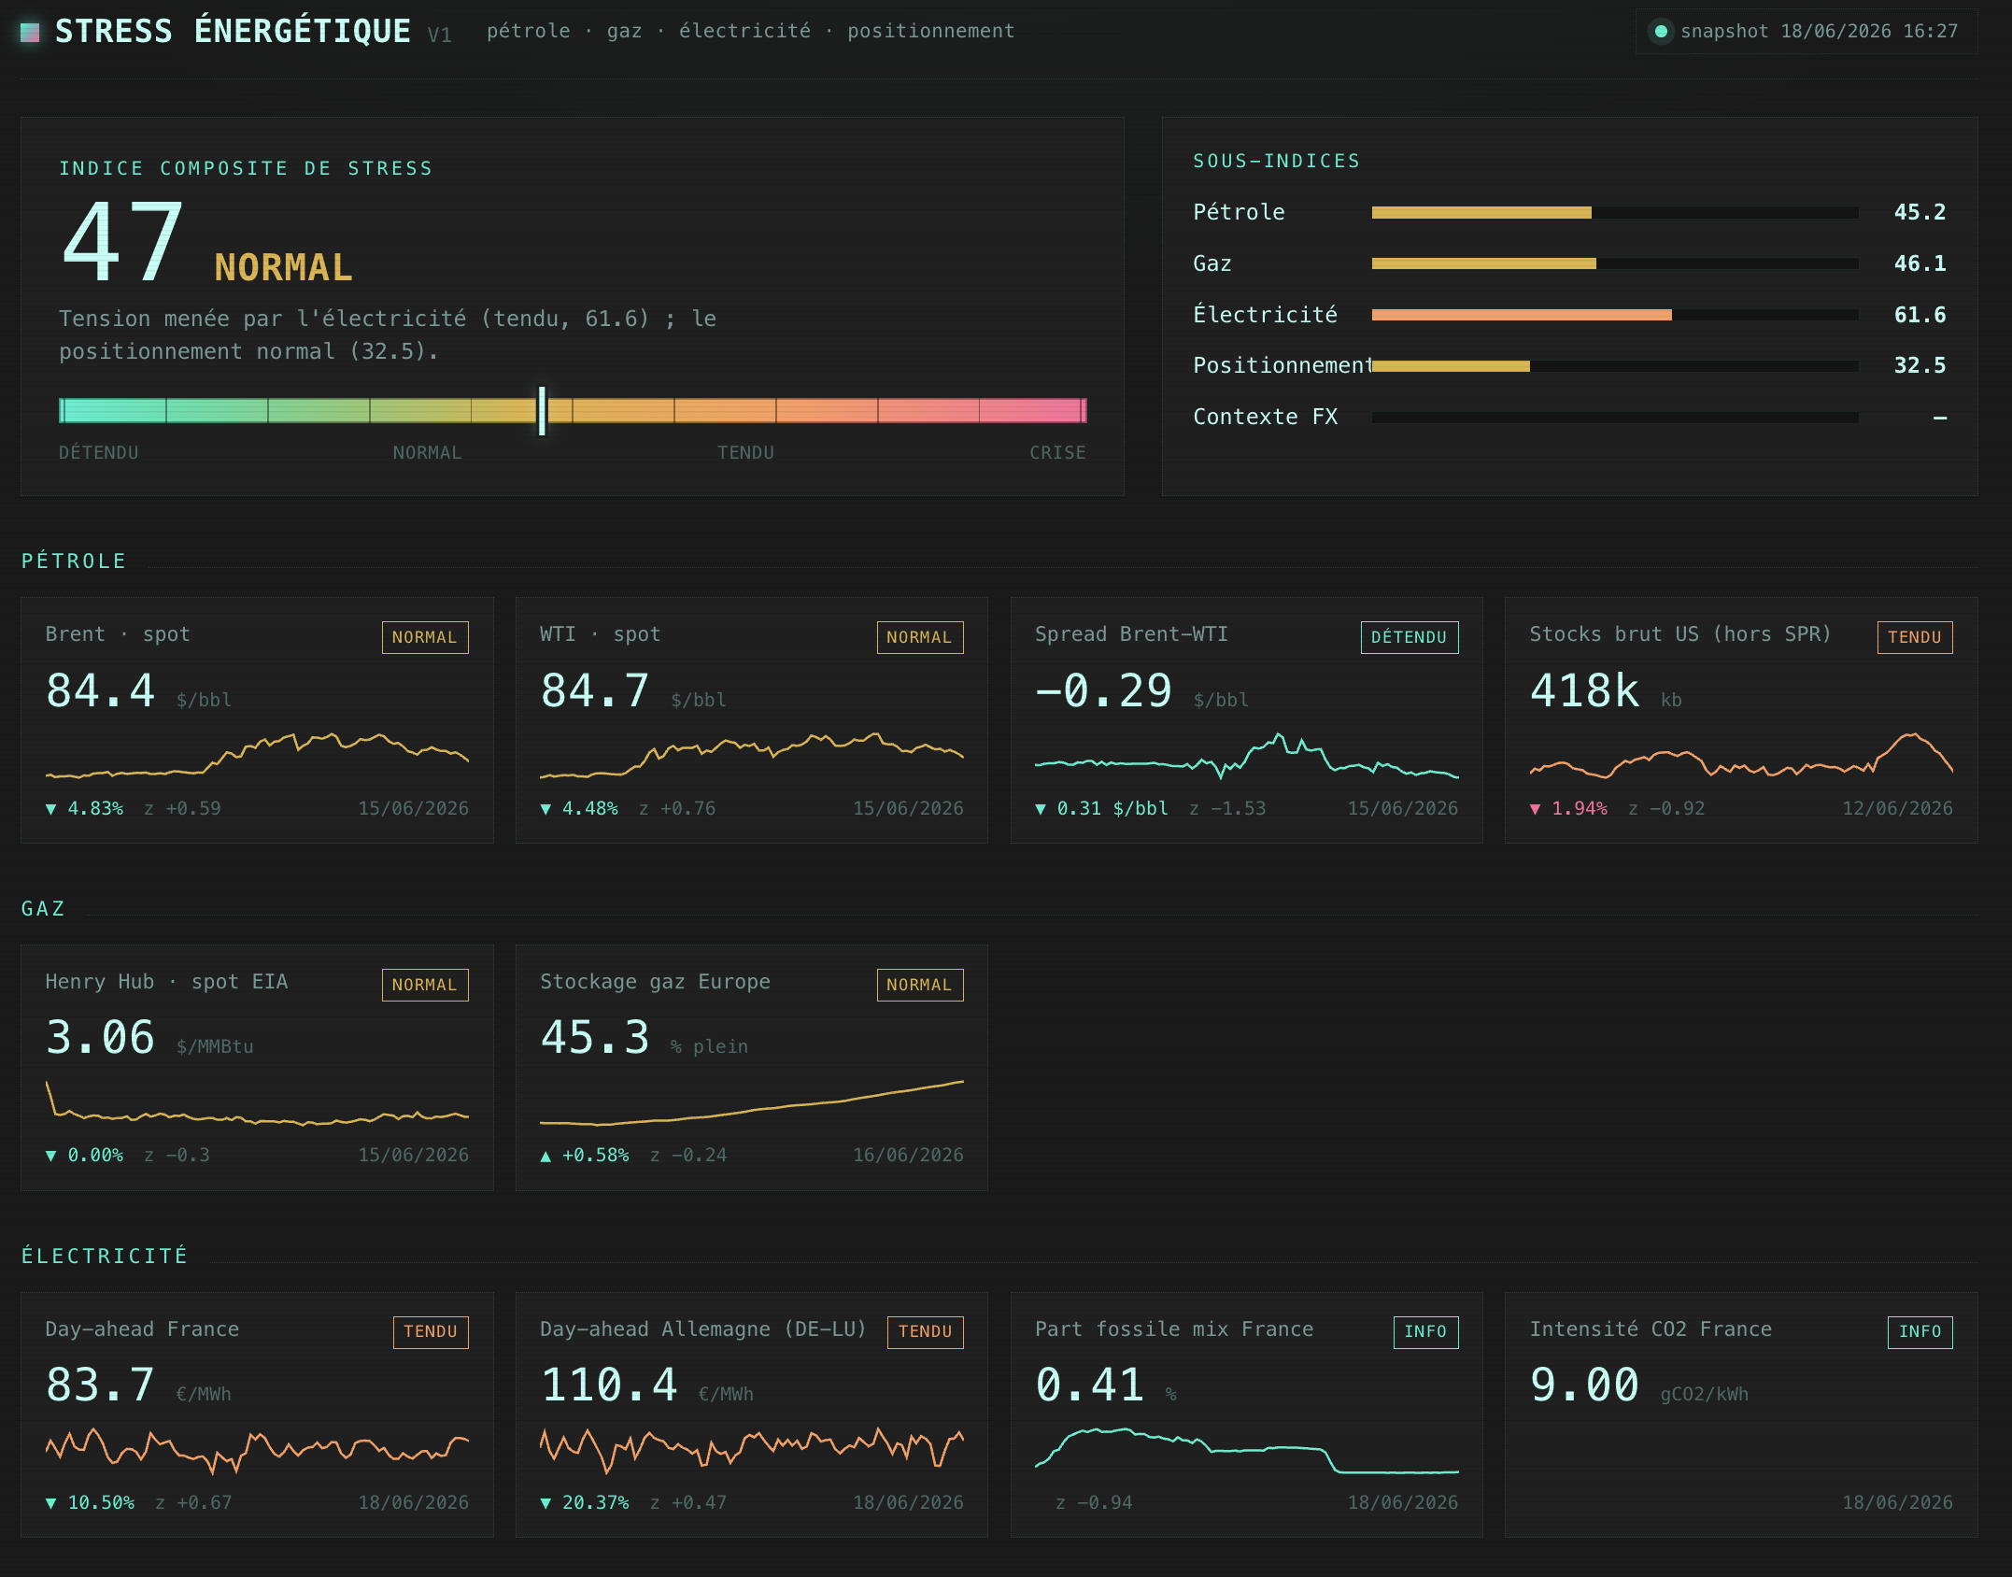Click the SOUS-INDICES panel title
The width and height of the screenshot is (2012, 1577).
tap(1276, 161)
